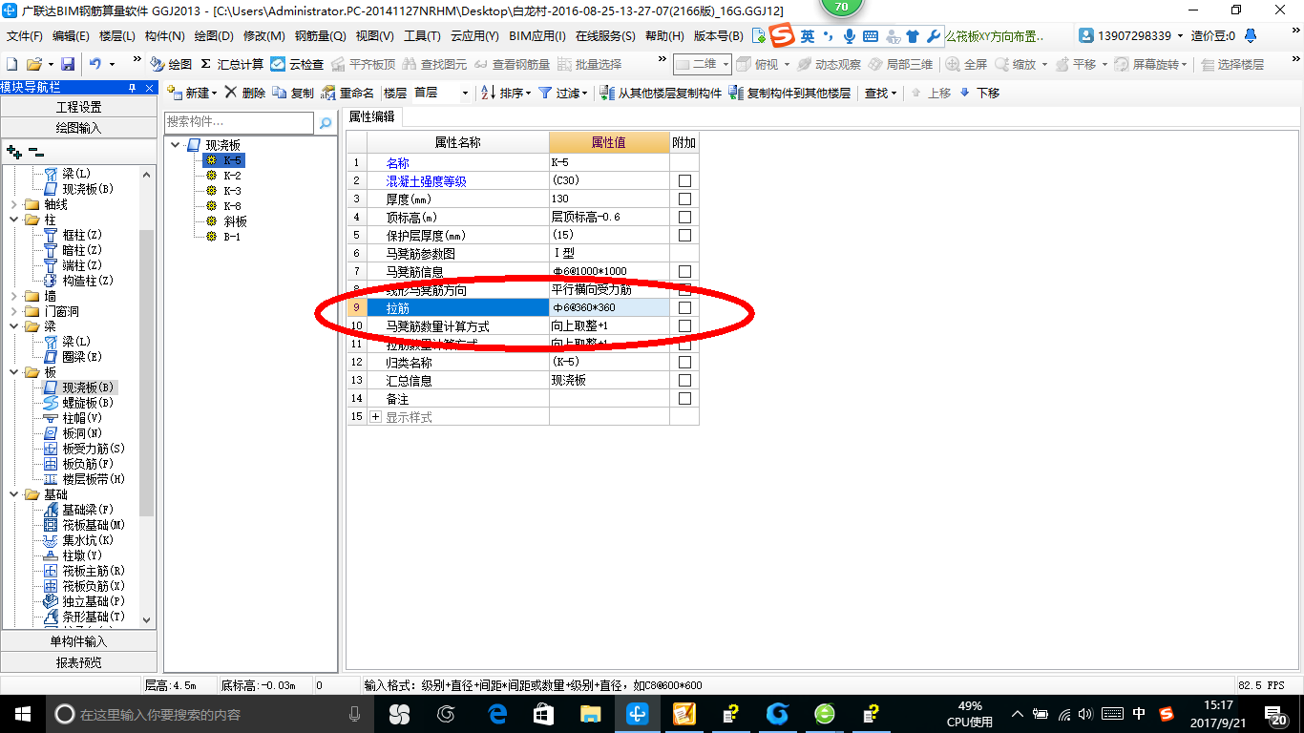
Task: Pin the 模块导航栏 panel with pushpin icon
Action: point(132,87)
